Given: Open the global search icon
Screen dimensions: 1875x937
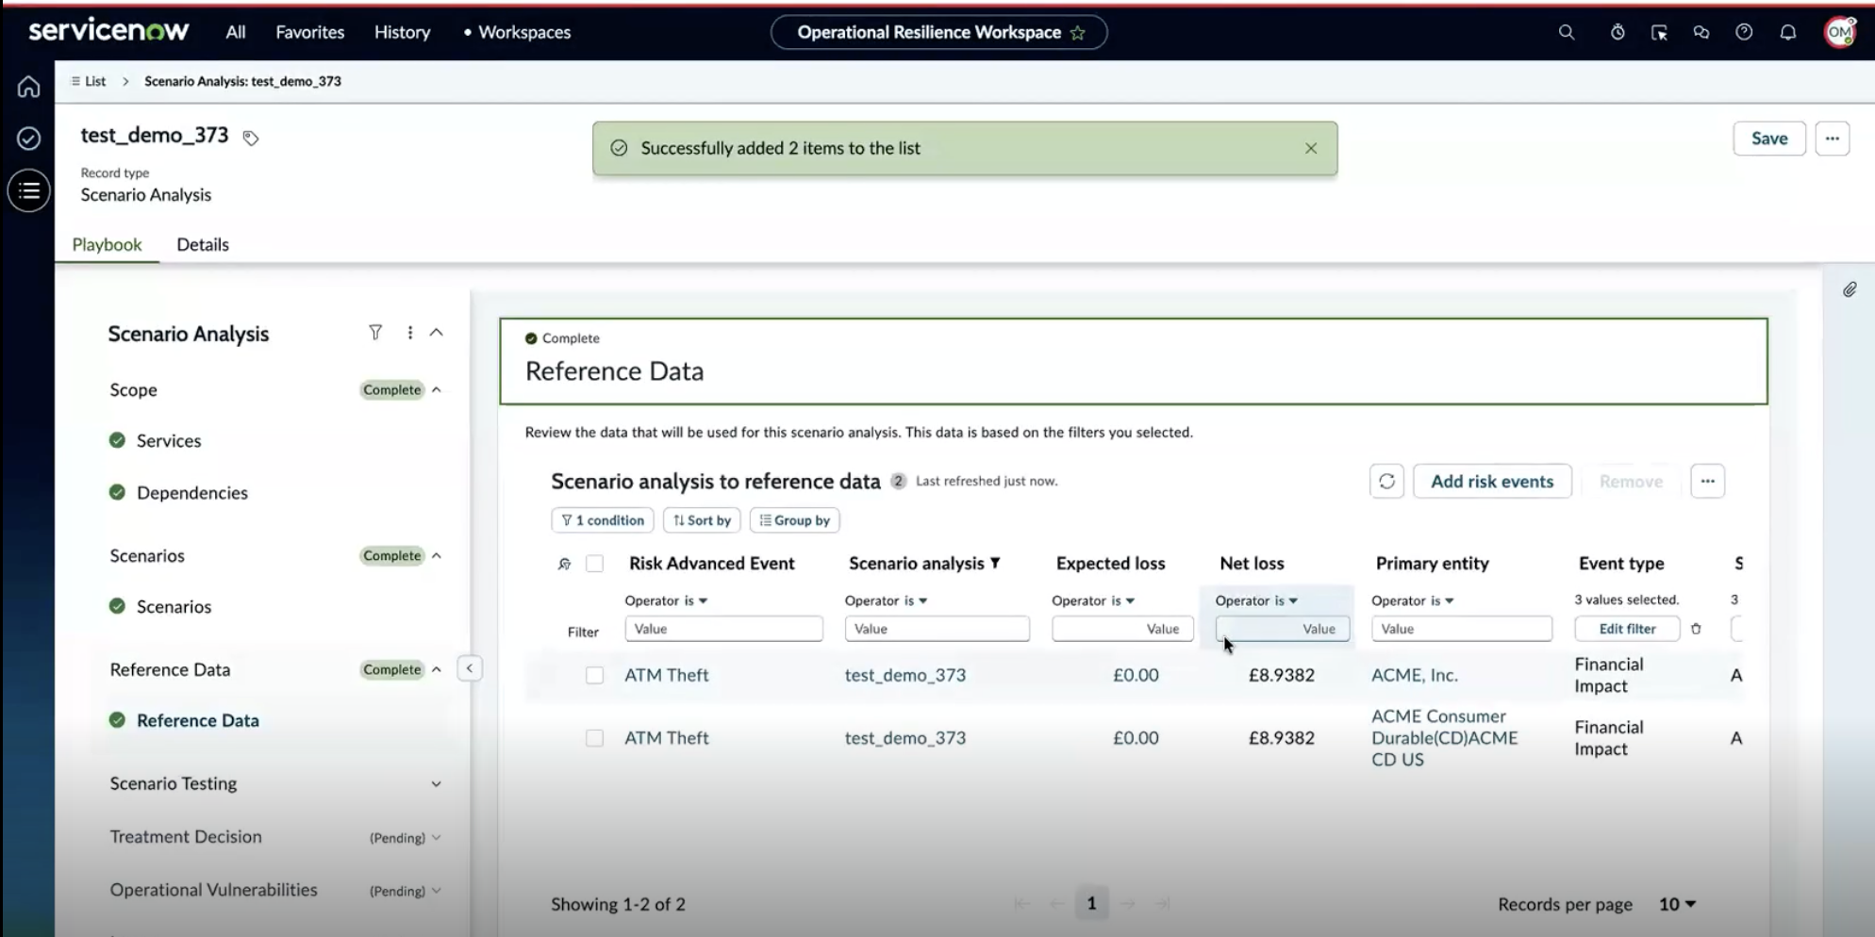Looking at the screenshot, I should (1567, 32).
